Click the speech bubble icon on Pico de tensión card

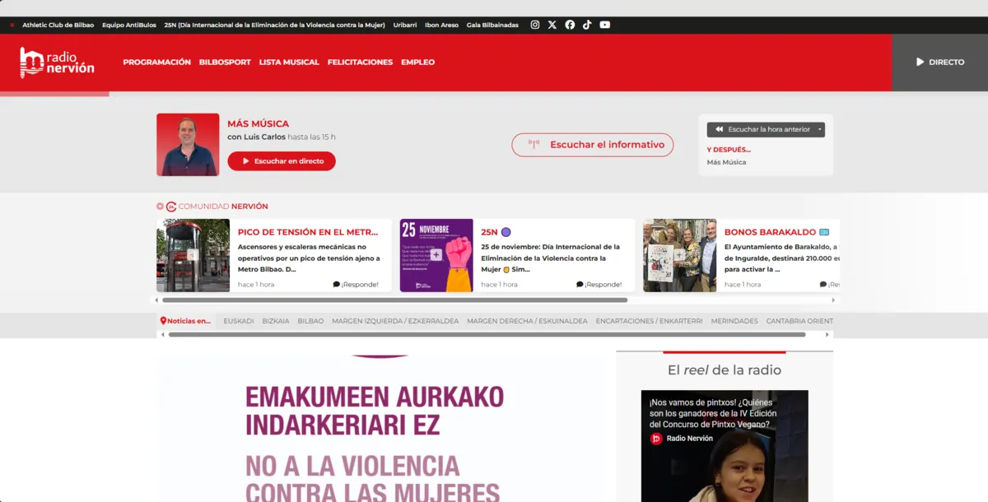(337, 285)
